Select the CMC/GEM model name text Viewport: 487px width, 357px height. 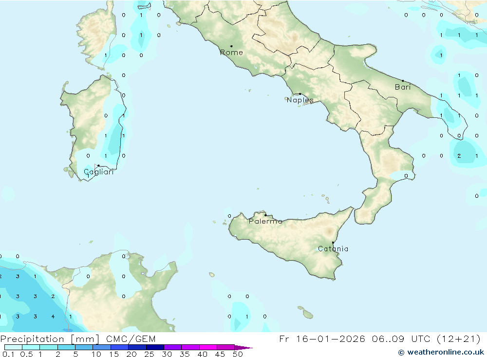(131, 339)
